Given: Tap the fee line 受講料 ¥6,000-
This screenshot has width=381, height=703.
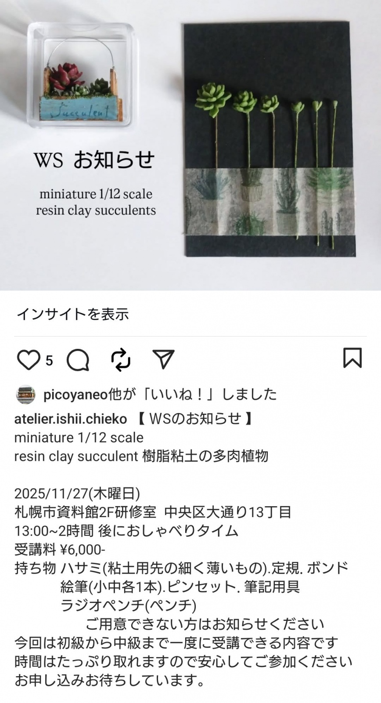Looking at the screenshot, I should coord(60,550).
